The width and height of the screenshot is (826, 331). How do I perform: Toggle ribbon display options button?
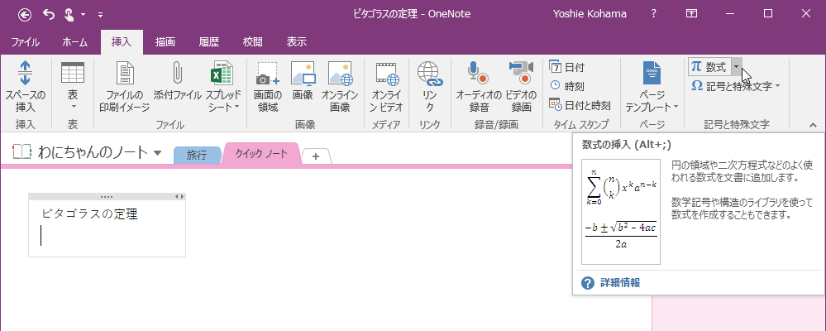[692, 14]
